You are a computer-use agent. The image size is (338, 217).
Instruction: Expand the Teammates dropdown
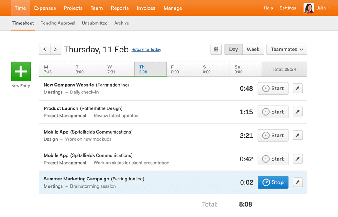tap(287, 49)
